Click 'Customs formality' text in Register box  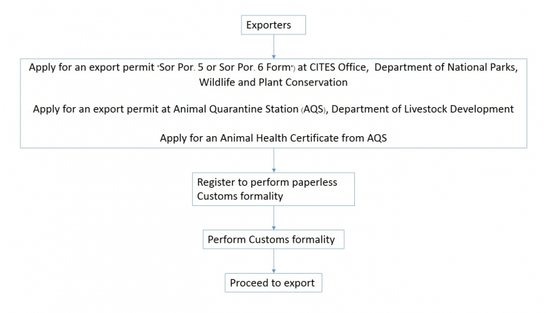240,196
